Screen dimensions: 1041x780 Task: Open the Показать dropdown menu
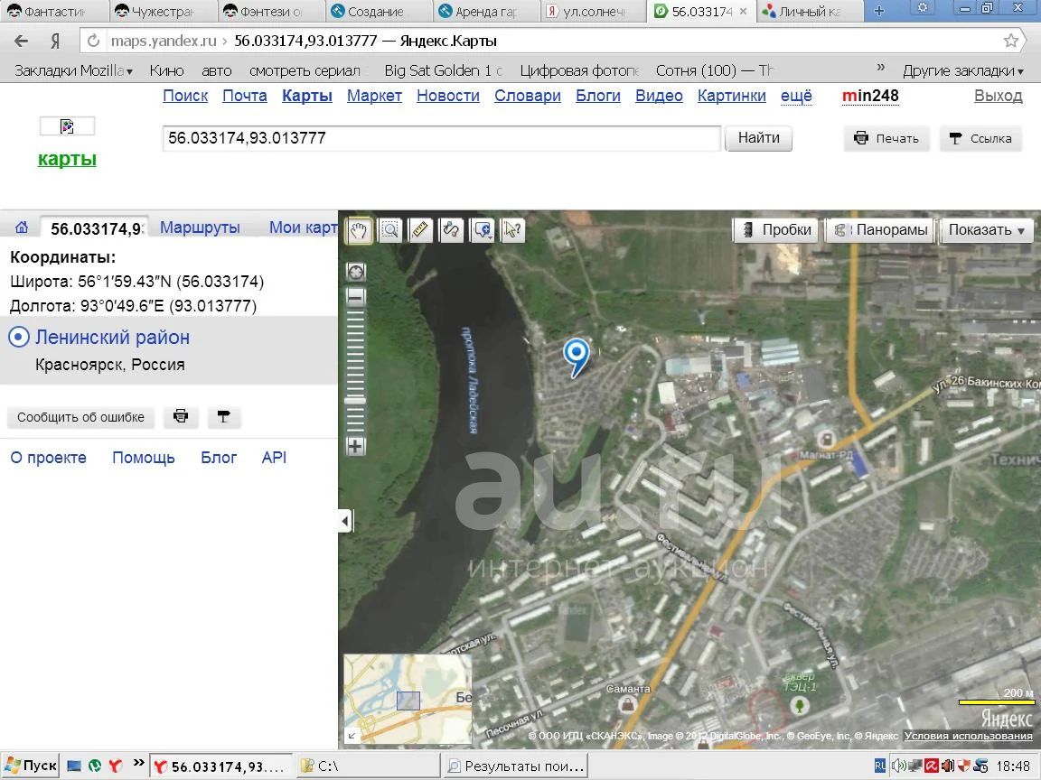[987, 230]
